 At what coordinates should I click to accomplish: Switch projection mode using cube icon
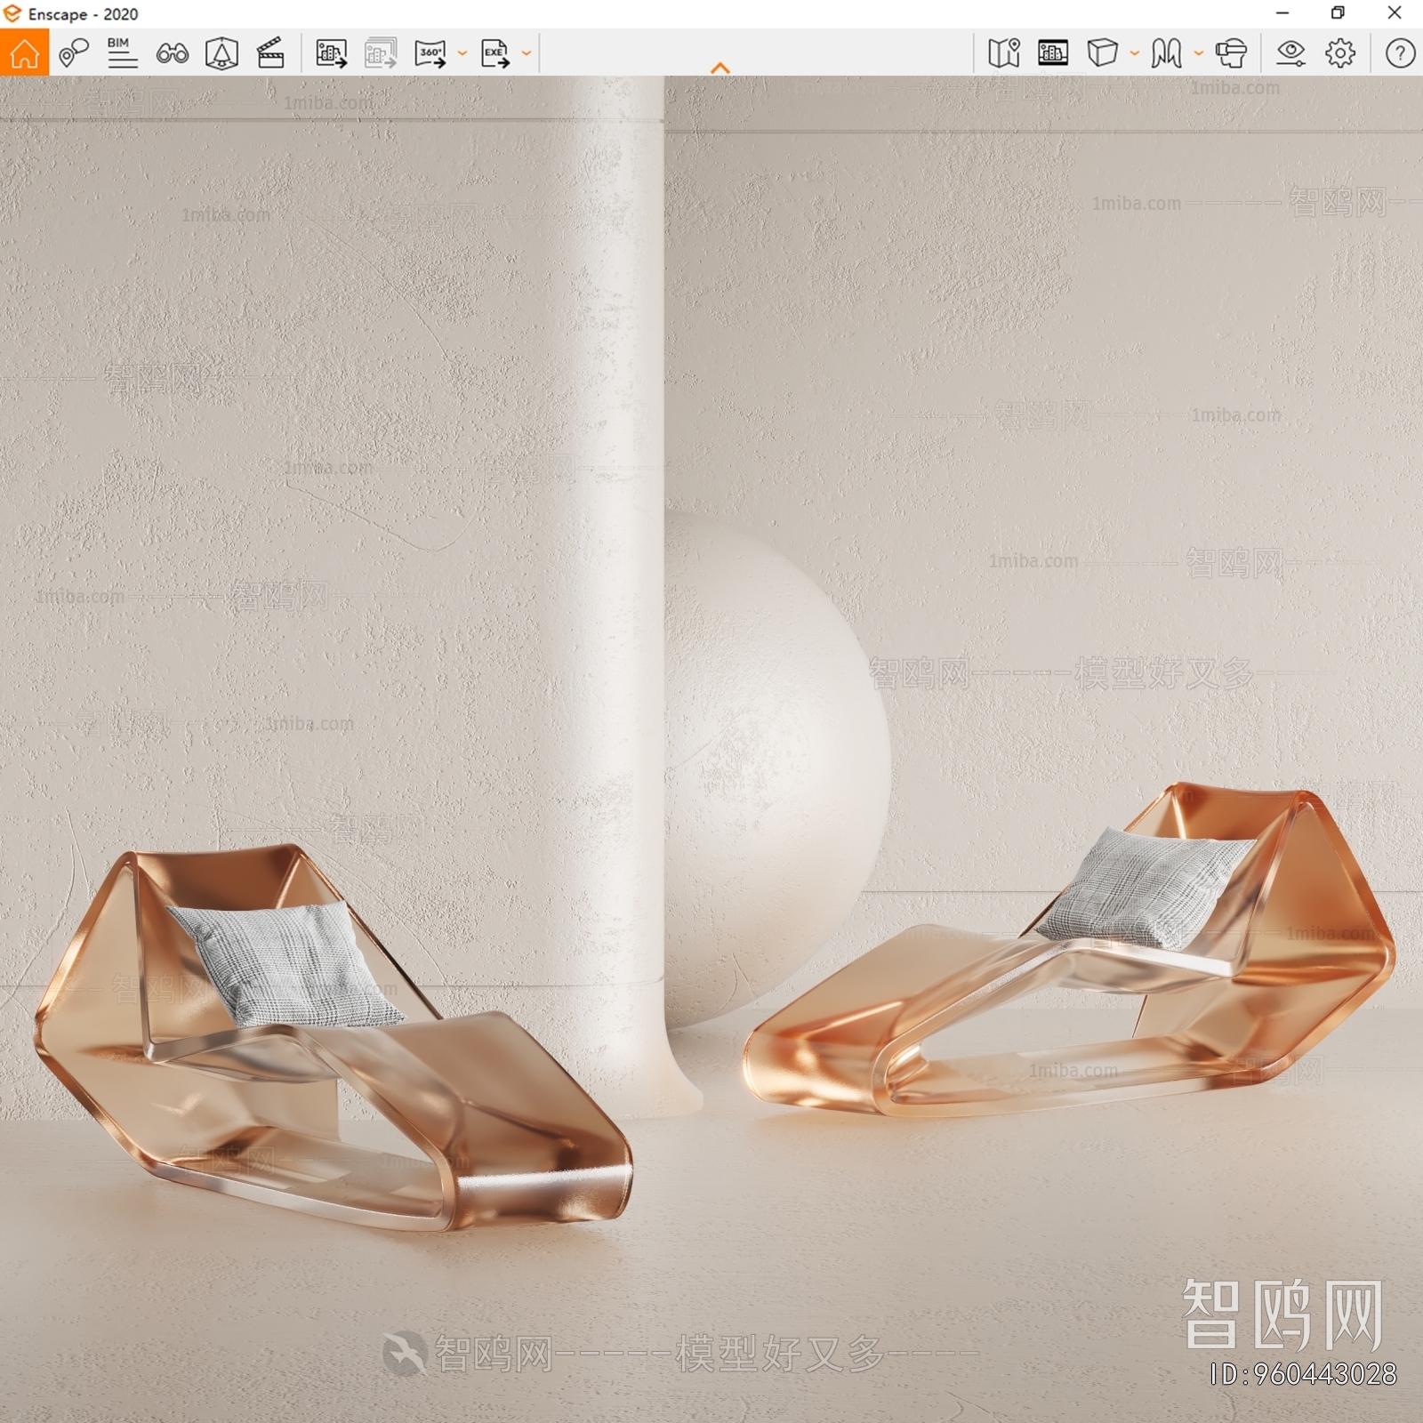tap(1102, 53)
